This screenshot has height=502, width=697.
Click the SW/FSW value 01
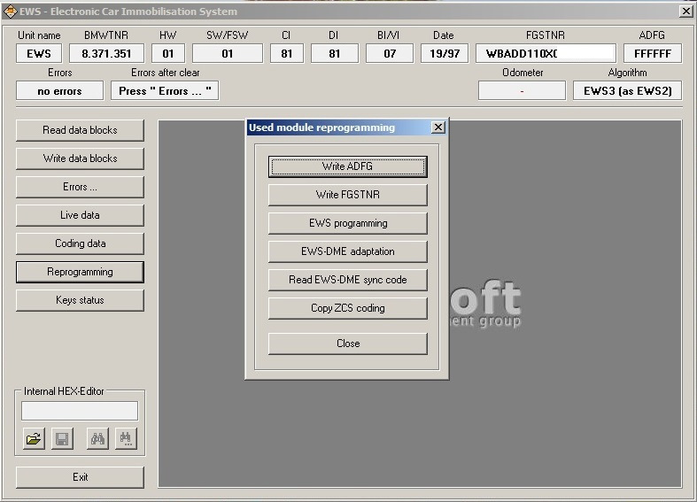tap(228, 54)
